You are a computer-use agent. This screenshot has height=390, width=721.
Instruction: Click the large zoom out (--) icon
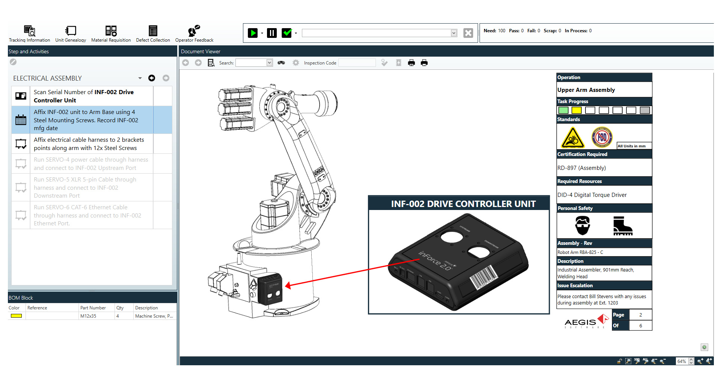point(654,361)
